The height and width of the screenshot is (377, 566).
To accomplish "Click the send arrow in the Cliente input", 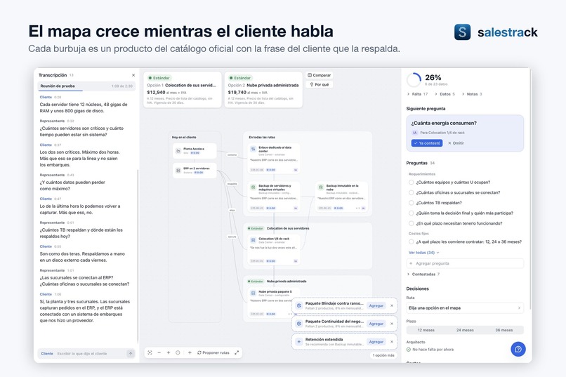I will 131,354.
